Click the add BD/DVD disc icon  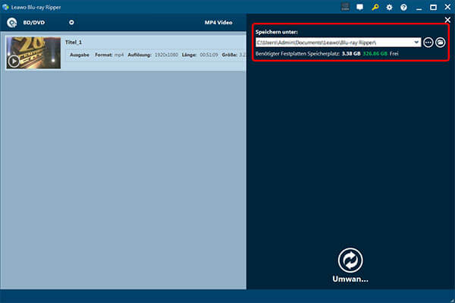12,23
